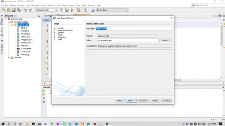Screen dimensions: 225x126
Task: Click the Browse button in wizard
Action: (x=166, y=41)
